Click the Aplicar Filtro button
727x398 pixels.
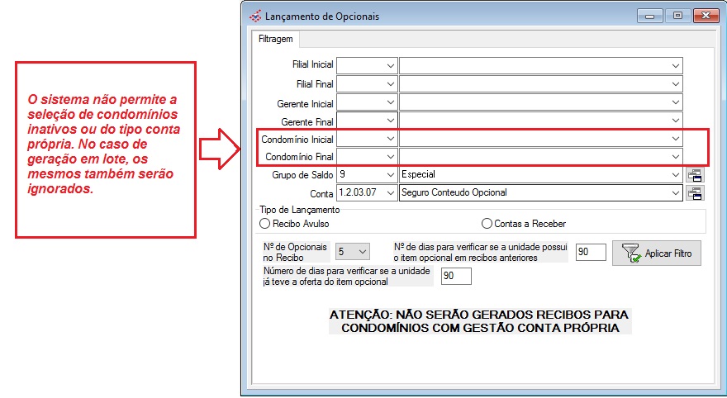coord(657,253)
